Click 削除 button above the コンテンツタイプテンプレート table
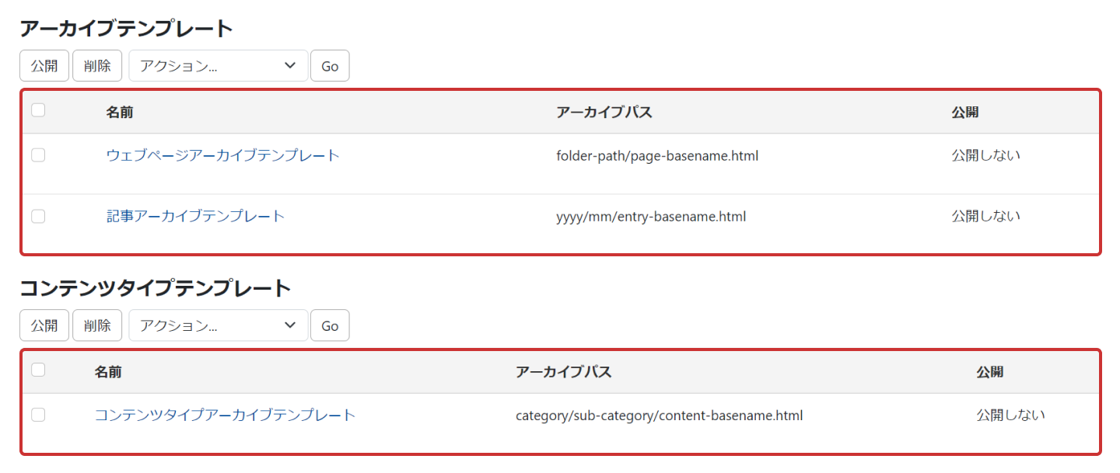The image size is (1120, 473). [x=97, y=325]
